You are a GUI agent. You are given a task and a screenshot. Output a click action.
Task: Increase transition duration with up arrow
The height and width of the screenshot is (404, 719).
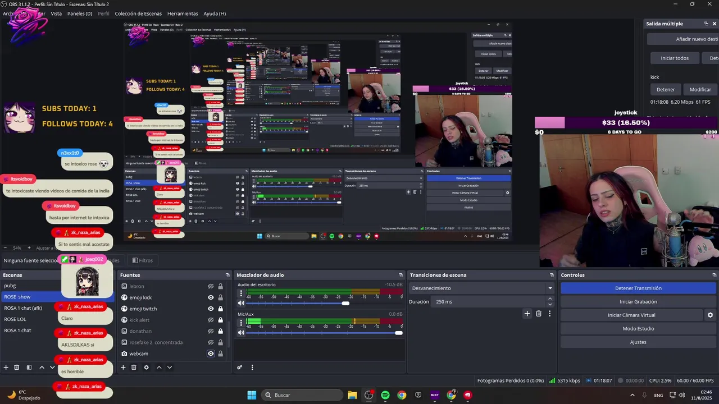pyautogui.click(x=550, y=299)
